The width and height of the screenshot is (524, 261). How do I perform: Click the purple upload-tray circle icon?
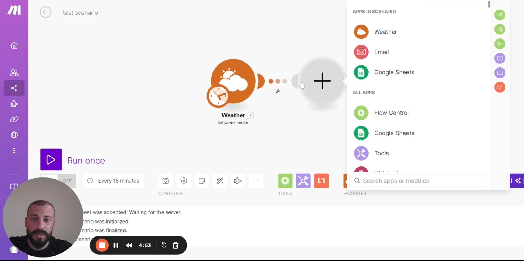500,73
